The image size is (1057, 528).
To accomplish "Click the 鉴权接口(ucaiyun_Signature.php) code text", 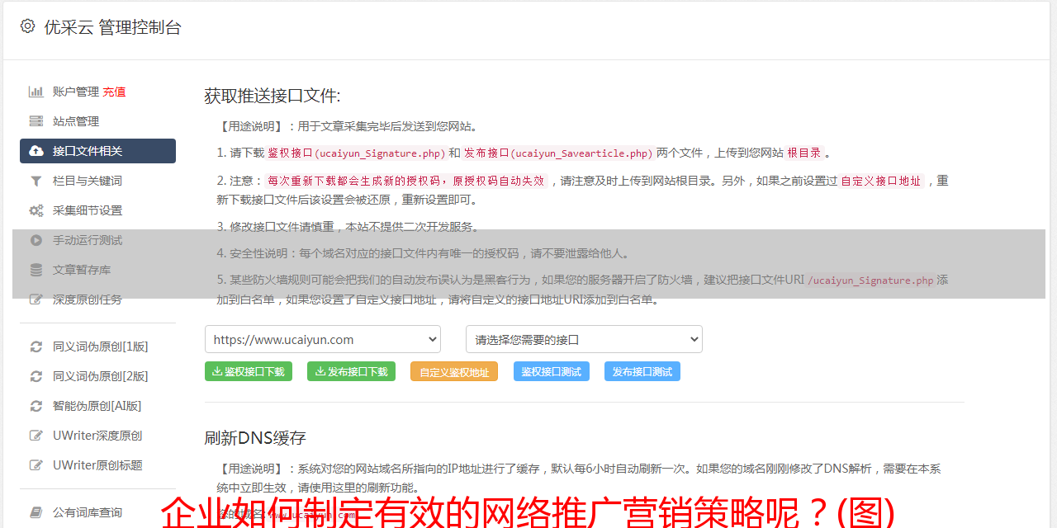I will click(357, 153).
